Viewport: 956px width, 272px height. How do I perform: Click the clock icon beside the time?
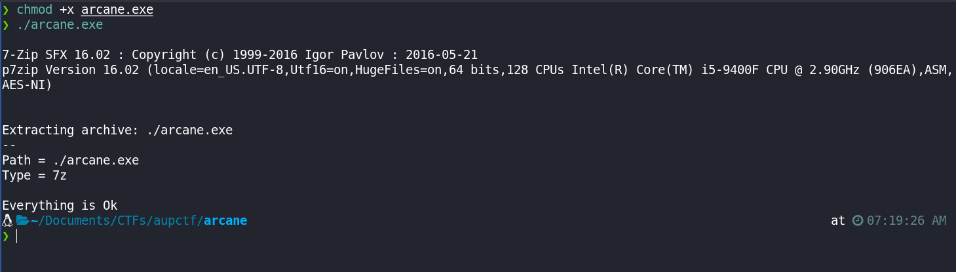tap(858, 221)
